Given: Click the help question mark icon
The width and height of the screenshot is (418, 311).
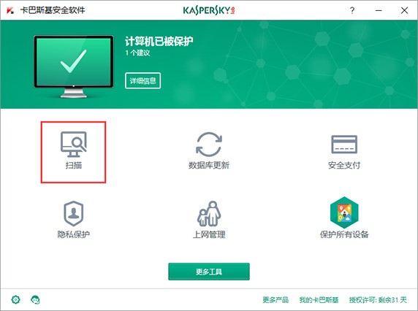Looking at the screenshot, I should pos(352,10).
